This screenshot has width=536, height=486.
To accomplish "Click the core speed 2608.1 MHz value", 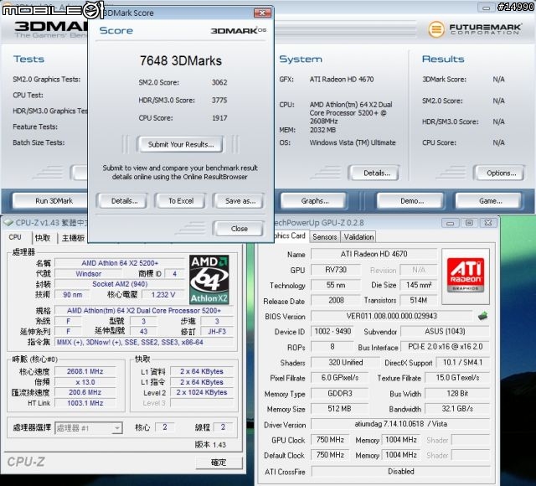I will [85, 371].
